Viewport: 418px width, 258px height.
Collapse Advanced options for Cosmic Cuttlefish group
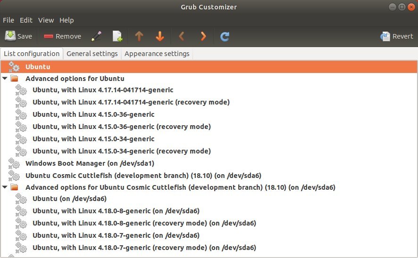click(5, 187)
